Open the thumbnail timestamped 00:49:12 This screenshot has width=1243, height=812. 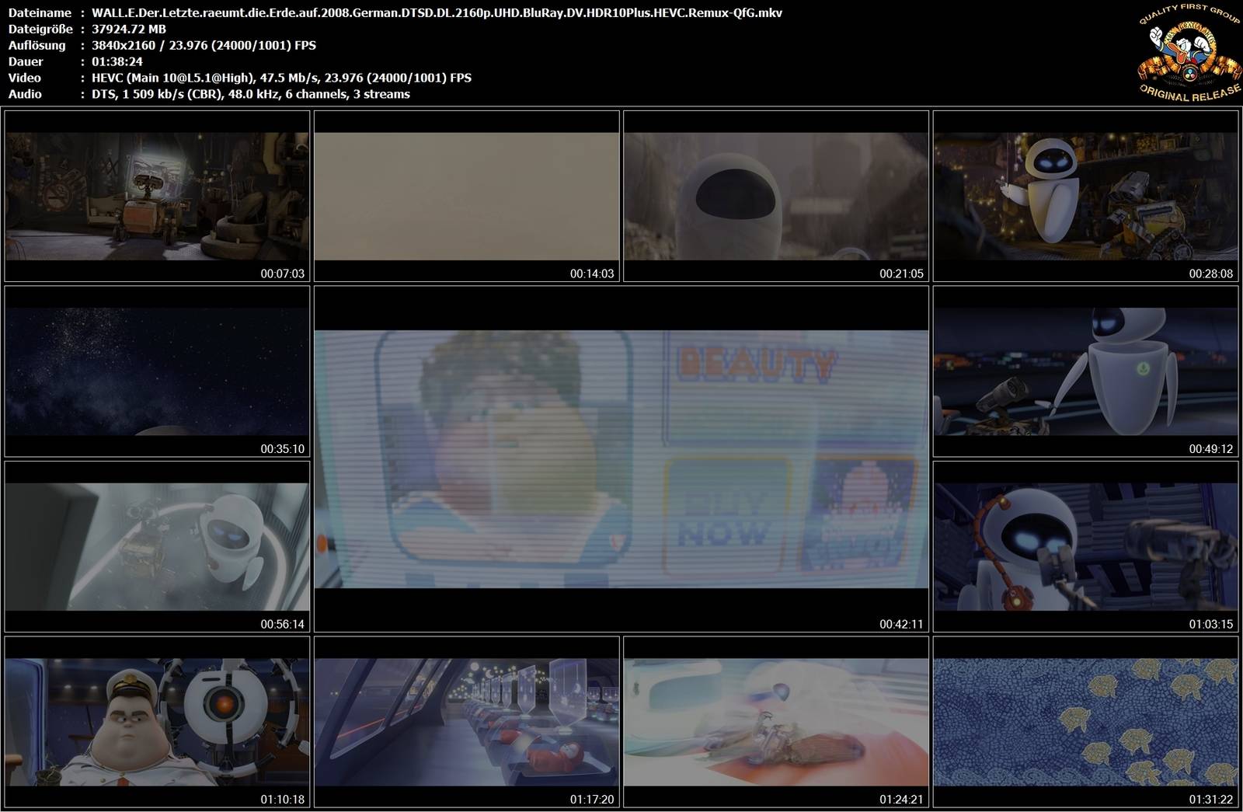pos(1085,371)
